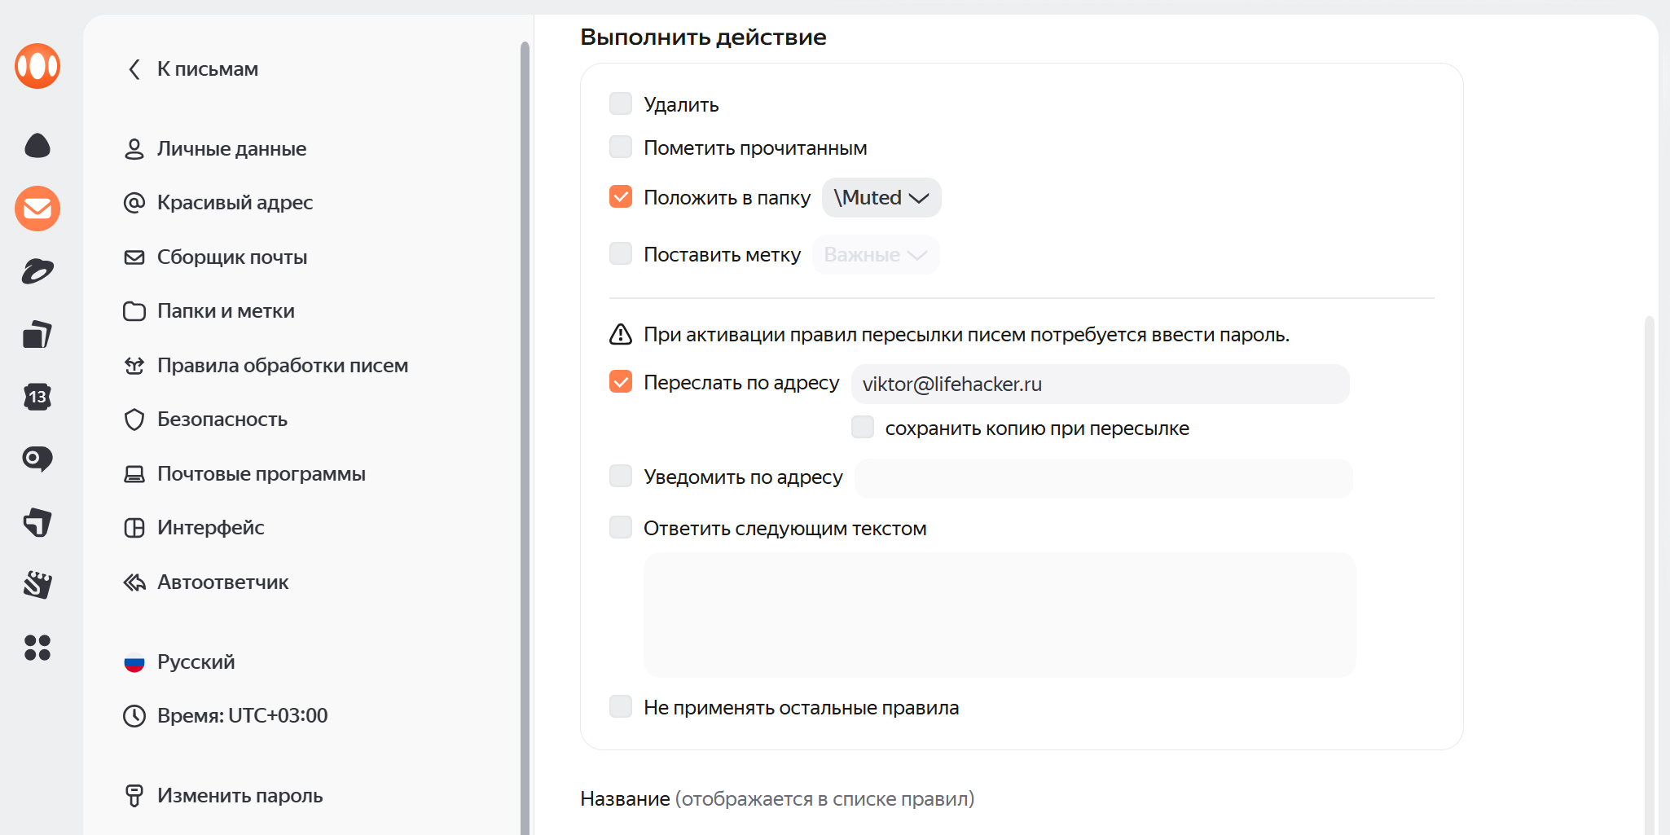The height and width of the screenshot is (835, 1670).
Task: Open the Telemost chat sidebar icon
Action: [x=37, y=459]
